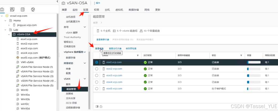Select the esxi3.vcp.com radio button
This screenshot has width=278, height=111.
pos(97,76)
